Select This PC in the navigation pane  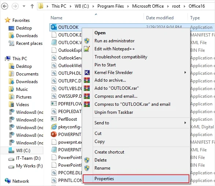coord(20,59)
